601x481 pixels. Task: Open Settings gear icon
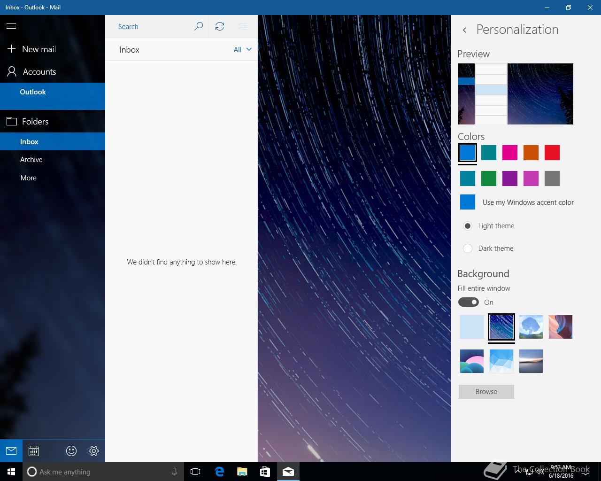coord(94,451)
